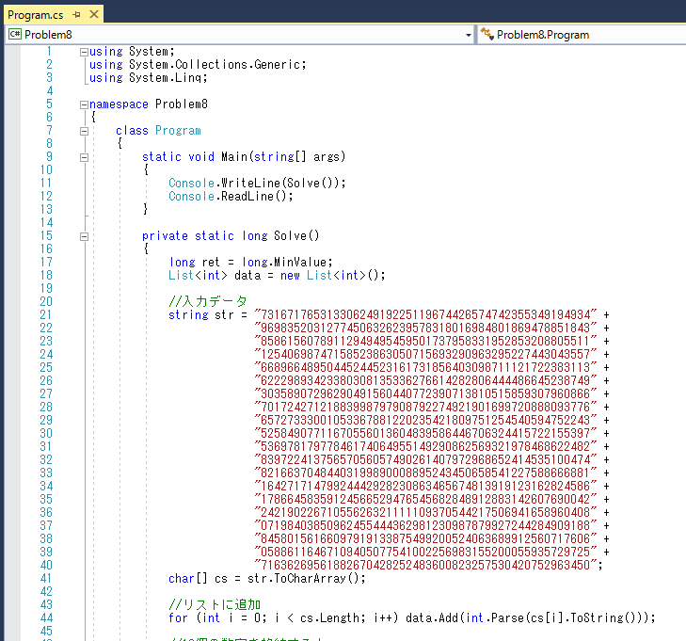Screen dimensions: 686x641
Task: Collapse the using directives block
Action: click(84, 52)
